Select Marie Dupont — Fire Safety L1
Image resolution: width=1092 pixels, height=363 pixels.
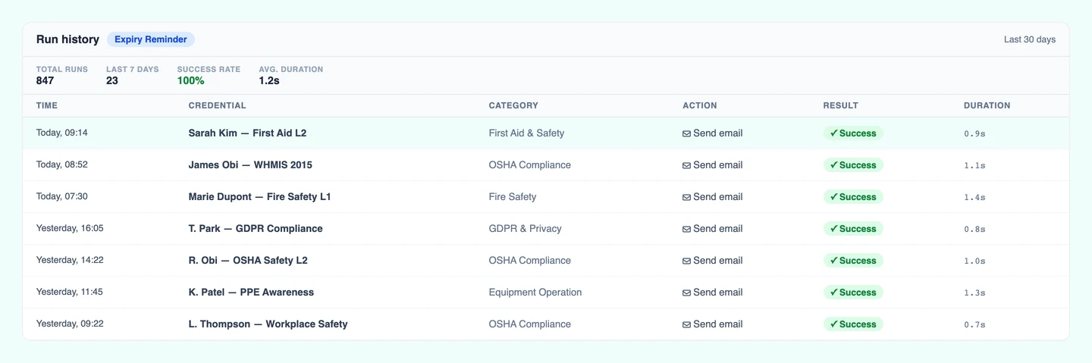pyautogui.click(x=259, y=197)
